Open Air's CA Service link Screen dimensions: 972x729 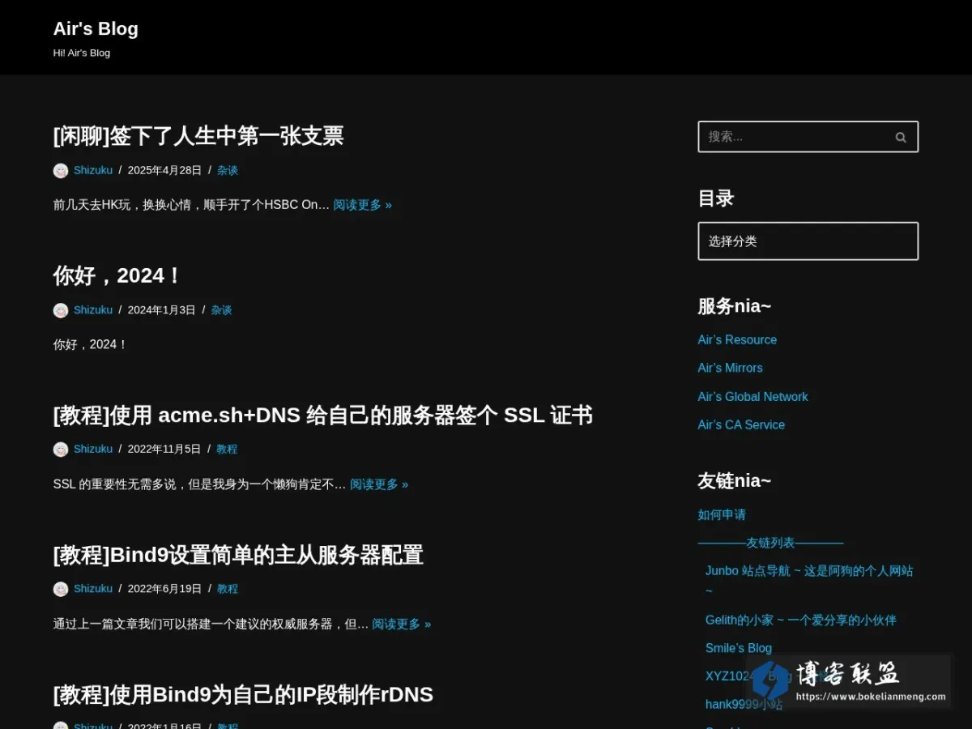tap(741, 424)
